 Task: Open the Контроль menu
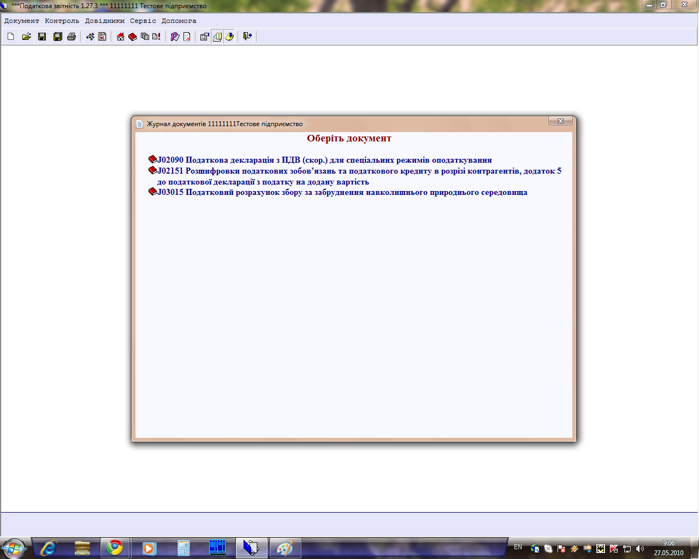click(x=62, y=21)
